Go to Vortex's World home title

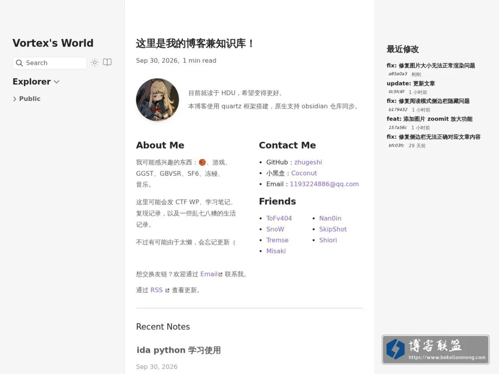(x=53, y=43)
